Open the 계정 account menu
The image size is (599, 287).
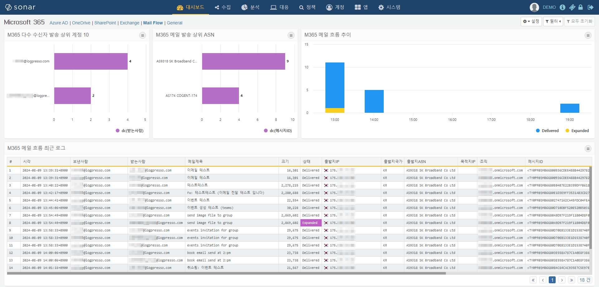335,7
